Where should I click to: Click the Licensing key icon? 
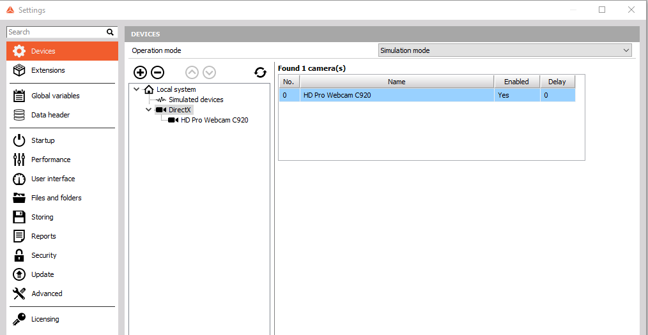pos(19,319)
